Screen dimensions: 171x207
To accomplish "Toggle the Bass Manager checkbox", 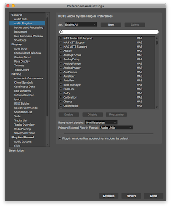I will coord(61,84).
